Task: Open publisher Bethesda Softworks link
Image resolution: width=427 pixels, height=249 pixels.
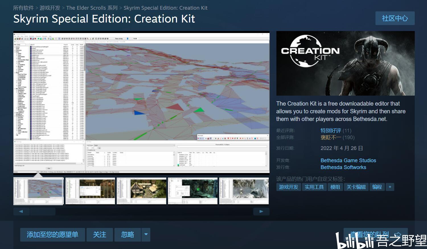Action: click(x=343, y=167)
